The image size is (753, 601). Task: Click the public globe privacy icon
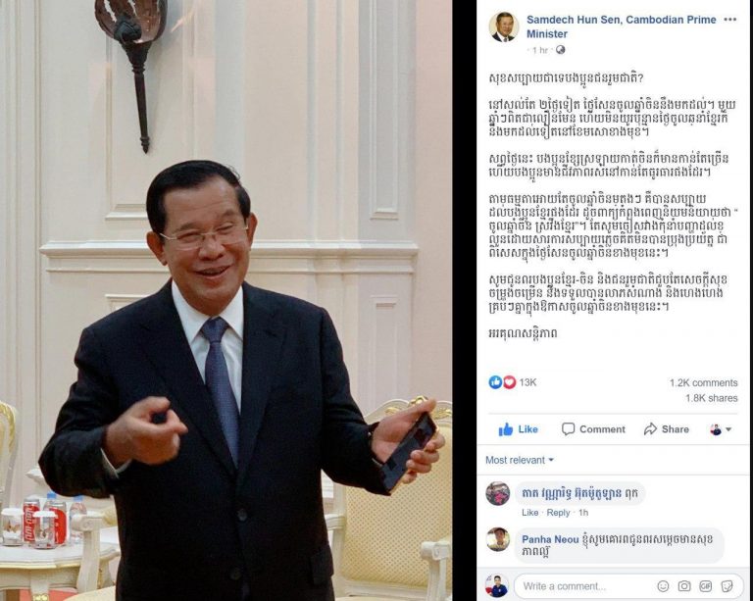pyautogui.click(x=560, y=50)
